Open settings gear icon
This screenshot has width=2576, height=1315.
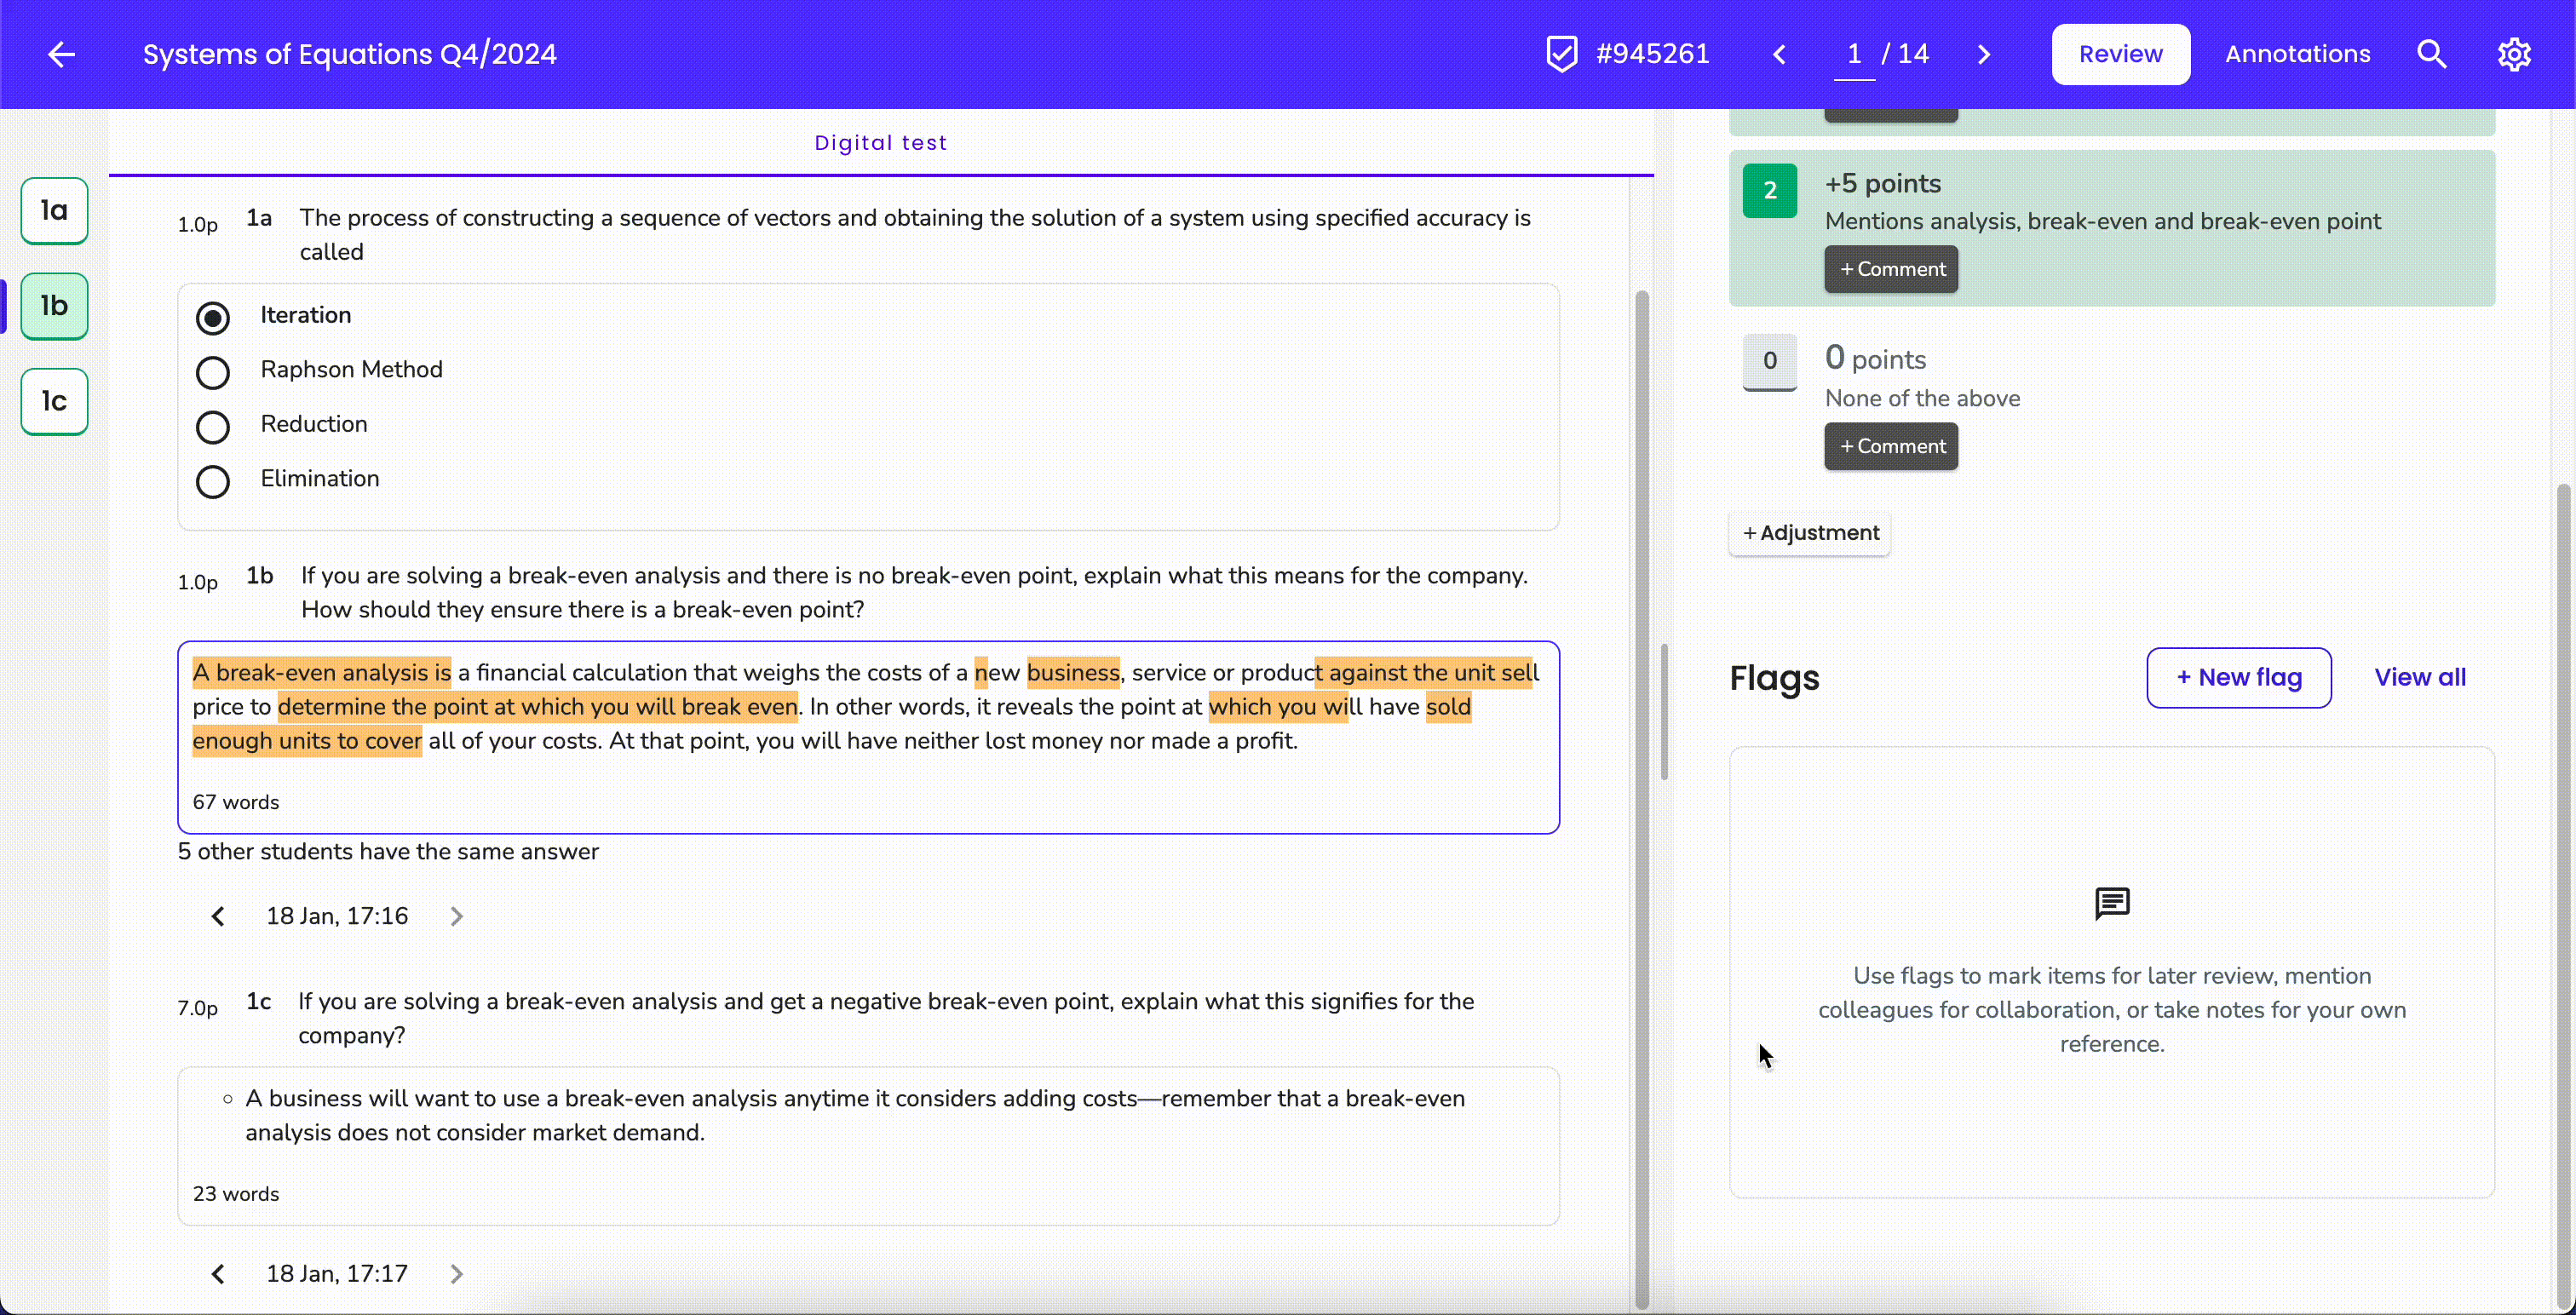[2514, 54]
